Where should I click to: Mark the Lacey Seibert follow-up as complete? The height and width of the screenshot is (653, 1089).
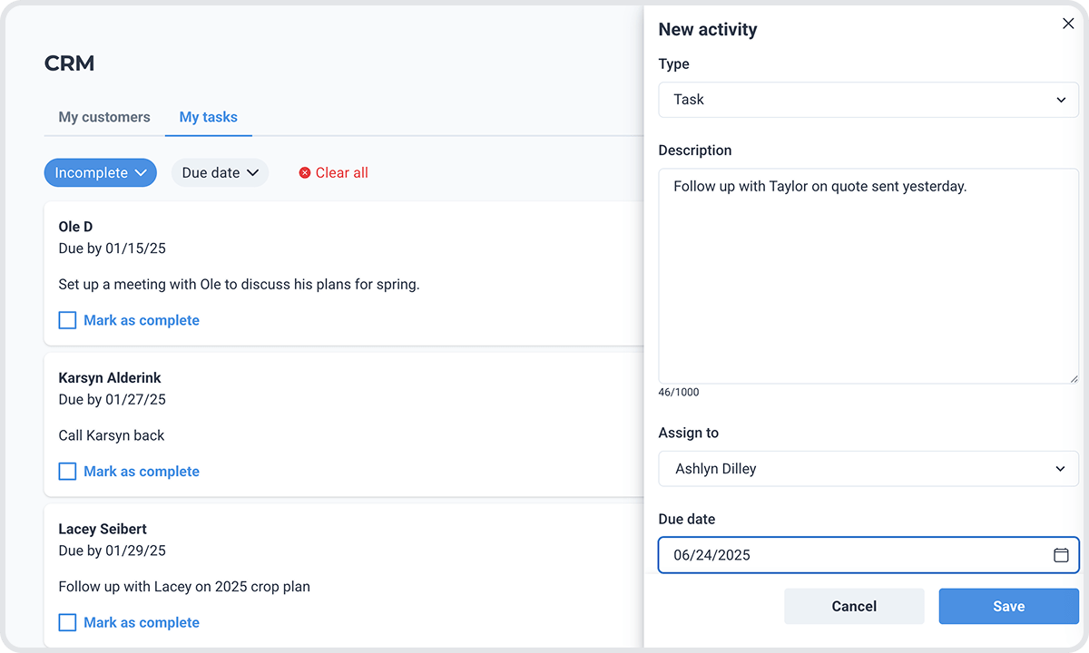(x=67, y=622)
